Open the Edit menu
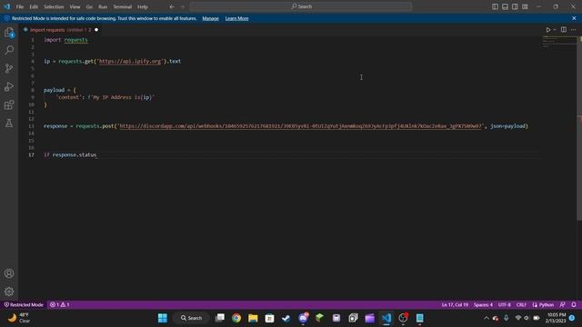582x327 pixels. [34, 6]
